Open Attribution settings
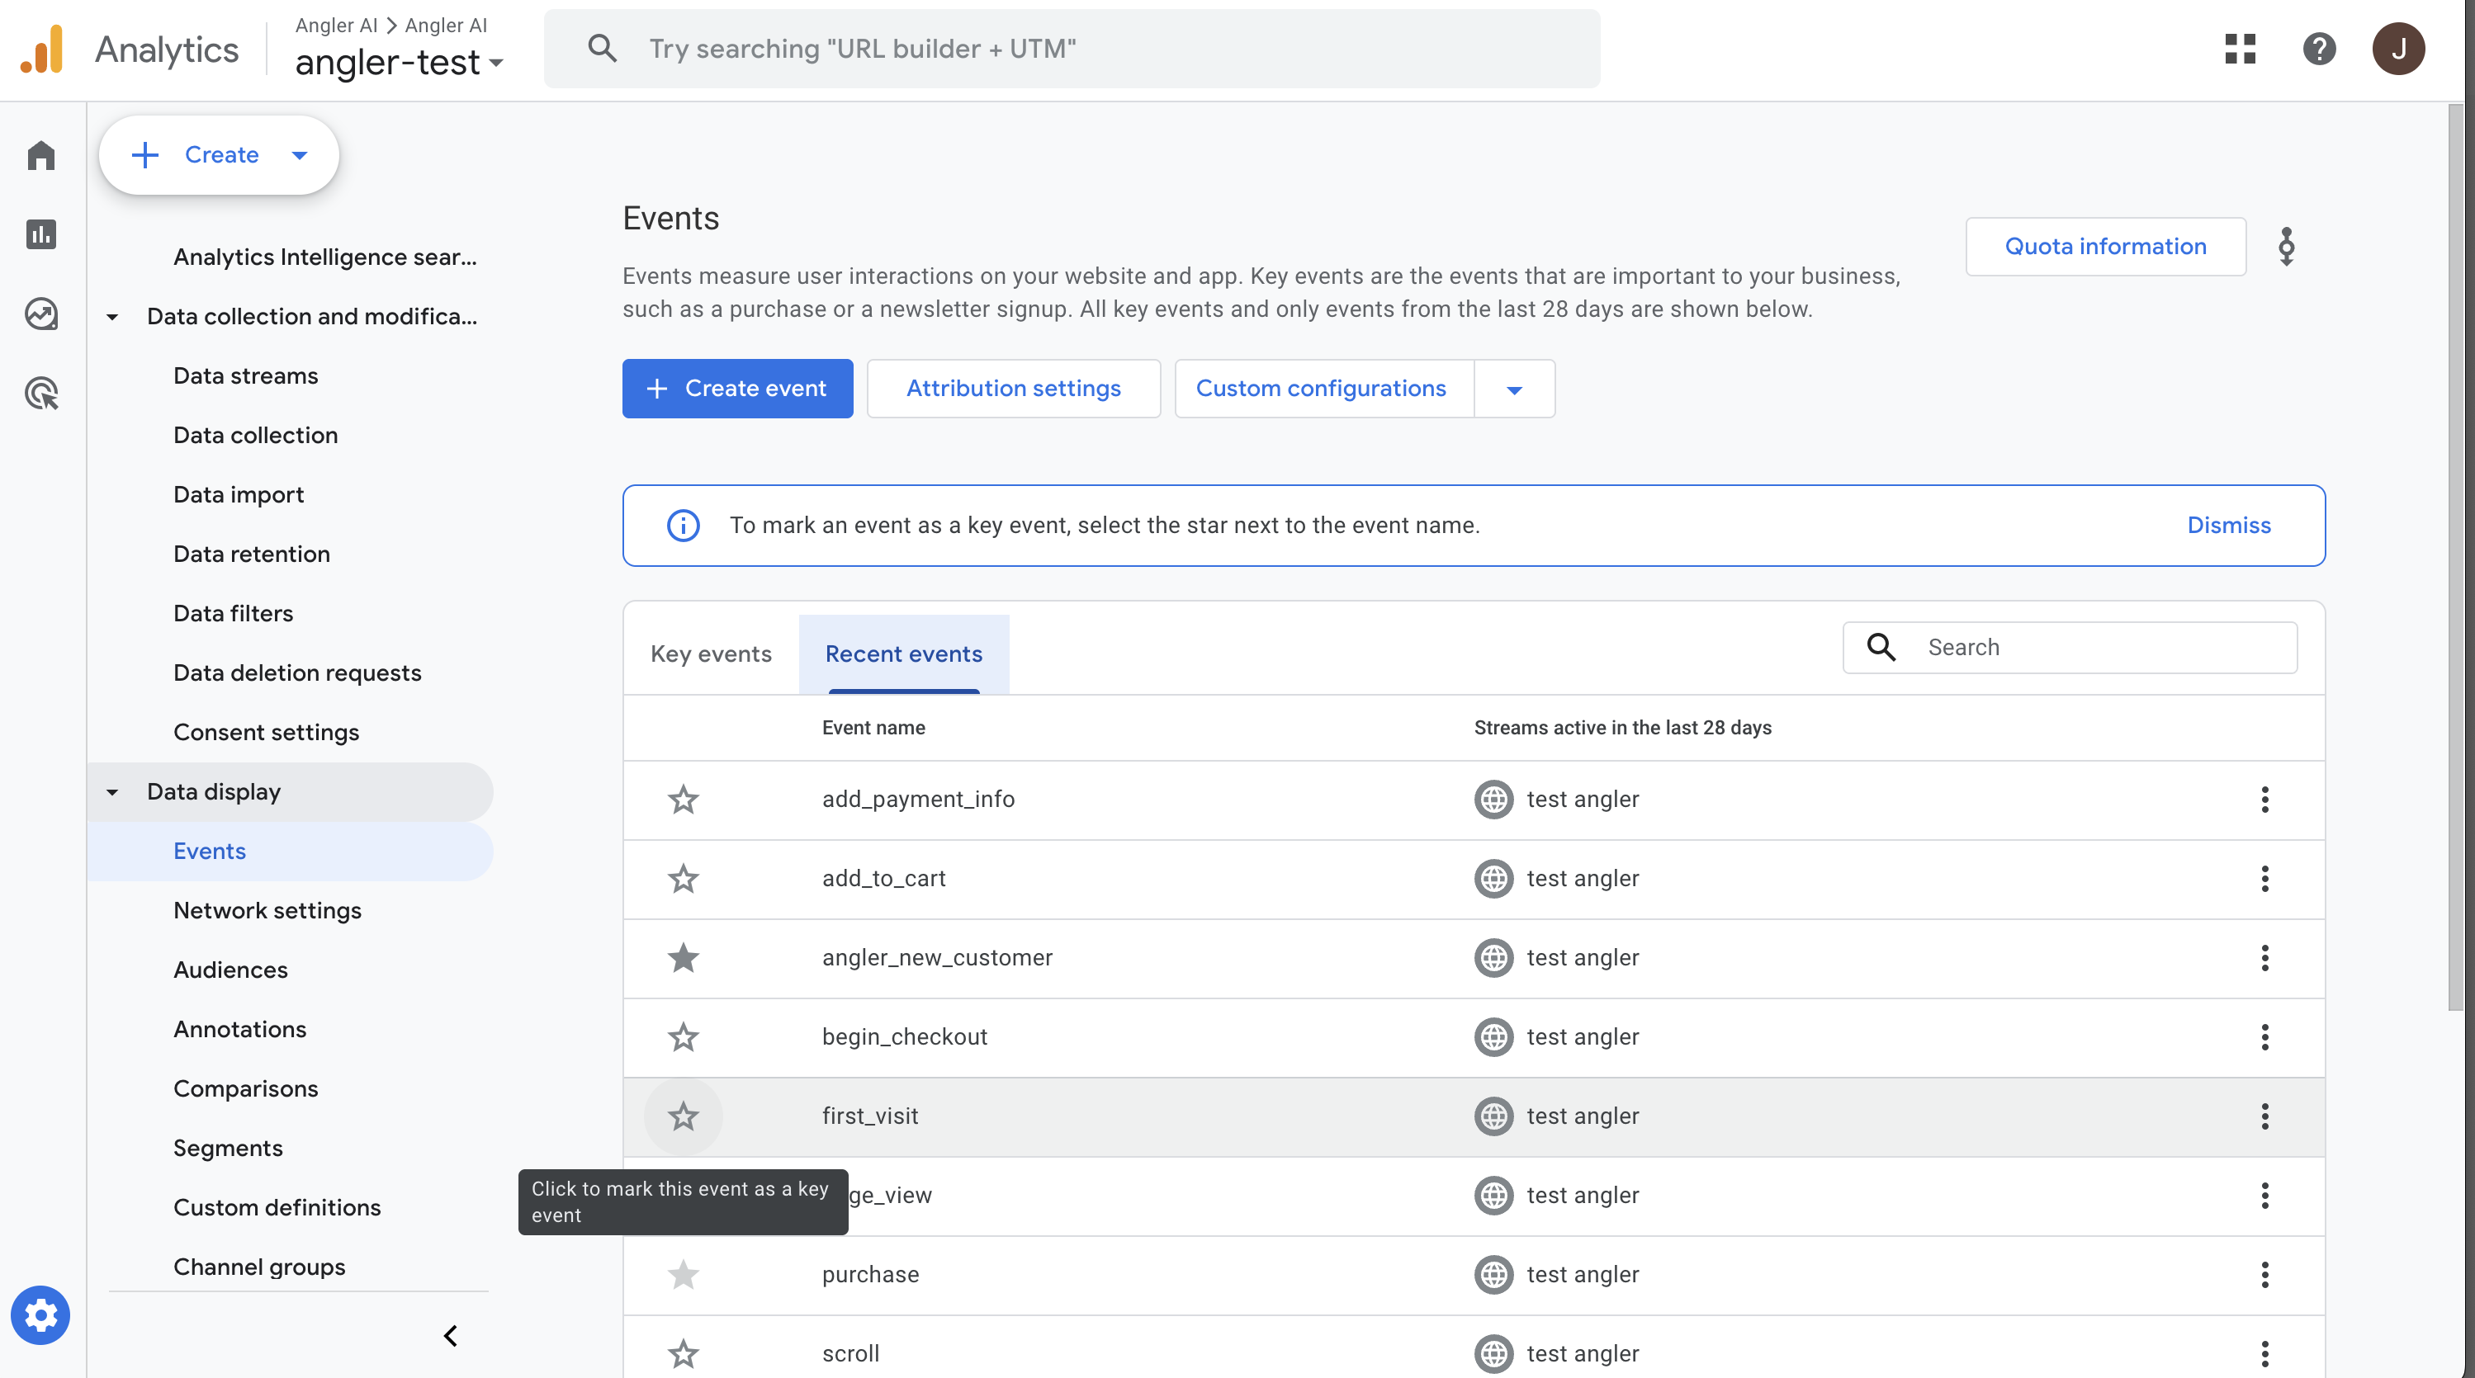This screenshot has width=2475, height=1378. pyautogui.click(x=1014, y=389)
